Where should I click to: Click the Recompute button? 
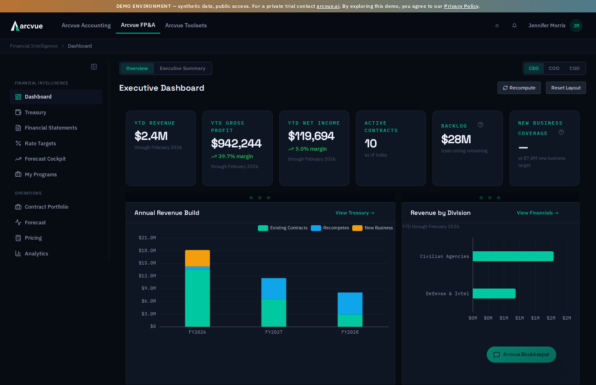(519, 88)
